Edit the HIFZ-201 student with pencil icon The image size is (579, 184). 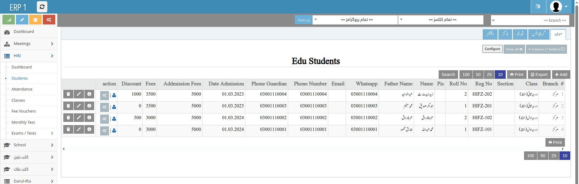coord(79,106)
